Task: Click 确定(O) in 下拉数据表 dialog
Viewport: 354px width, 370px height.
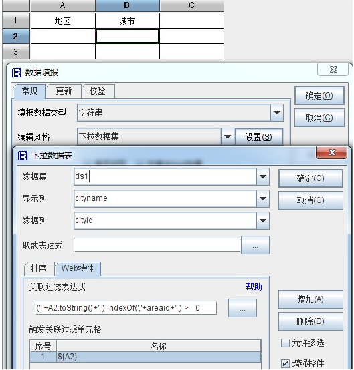Action: point(311,178)
